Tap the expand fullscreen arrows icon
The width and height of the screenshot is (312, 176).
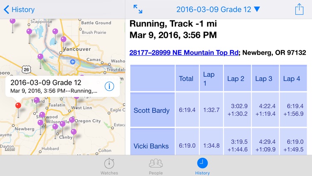(138, 9)
